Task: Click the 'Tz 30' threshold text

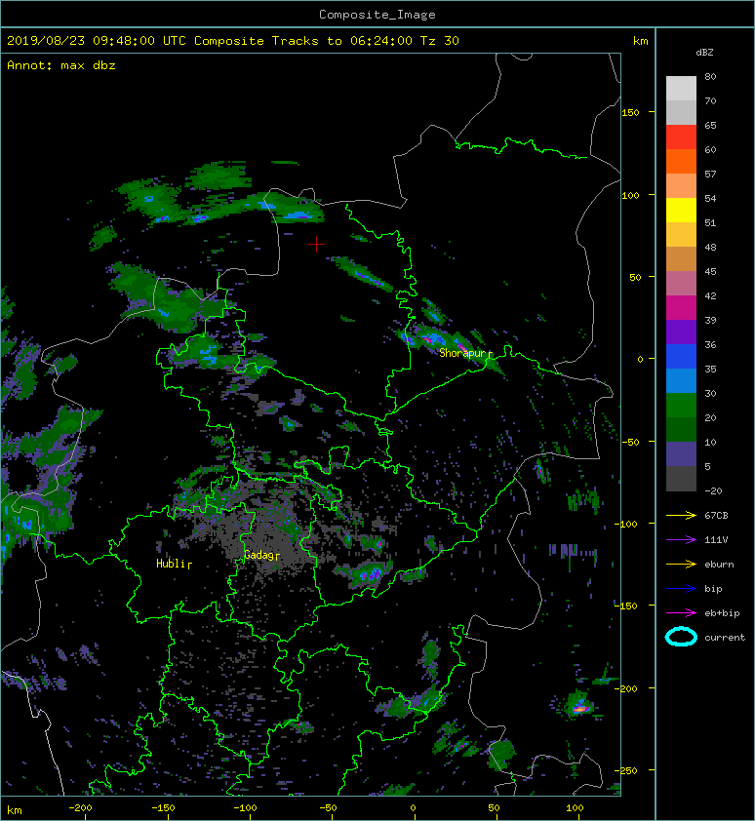Action: (440, 41)
